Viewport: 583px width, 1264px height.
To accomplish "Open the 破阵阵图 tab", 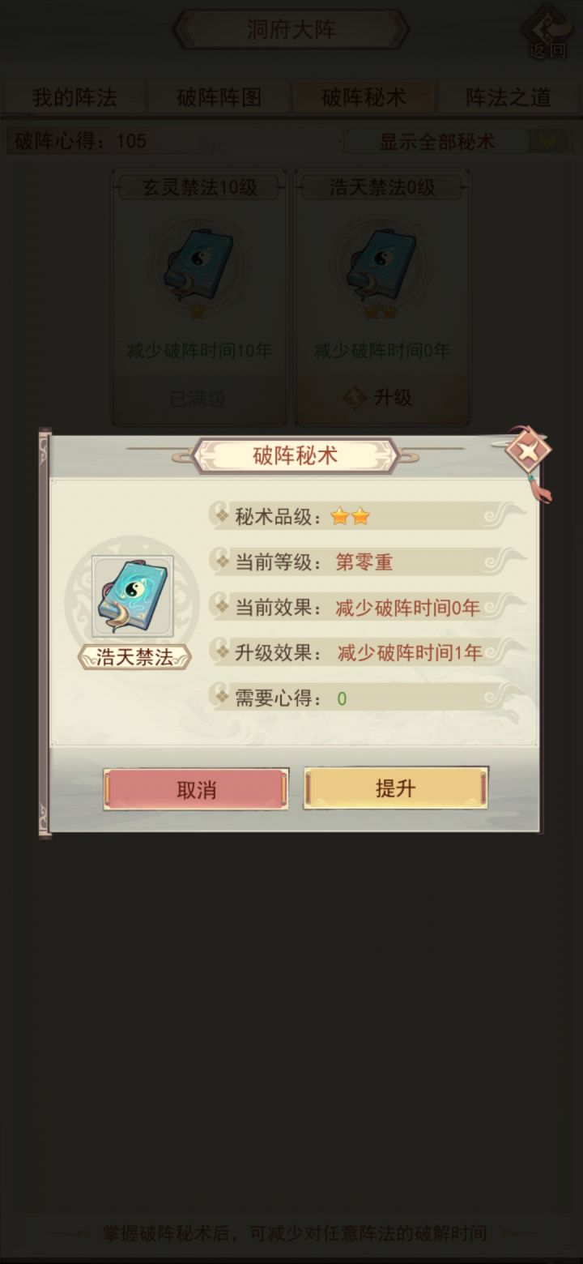I will [x=219, y=98].
